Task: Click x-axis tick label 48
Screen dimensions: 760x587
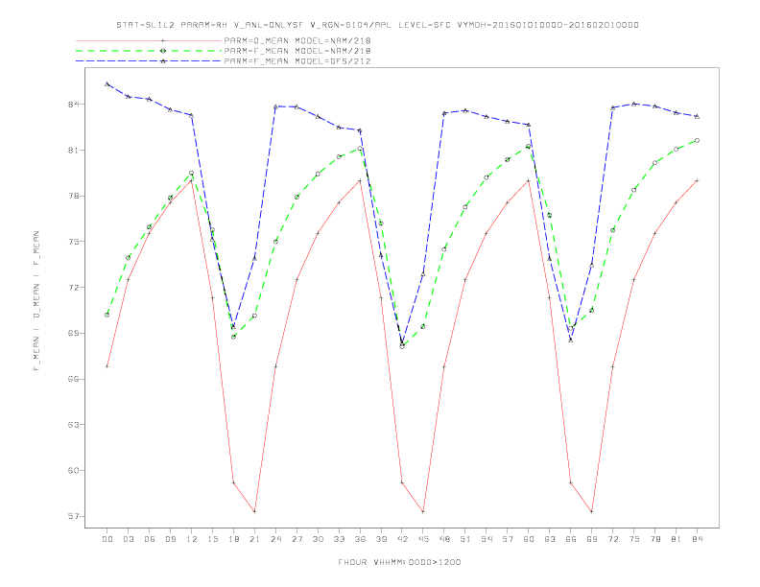Action: pos(444,539)
